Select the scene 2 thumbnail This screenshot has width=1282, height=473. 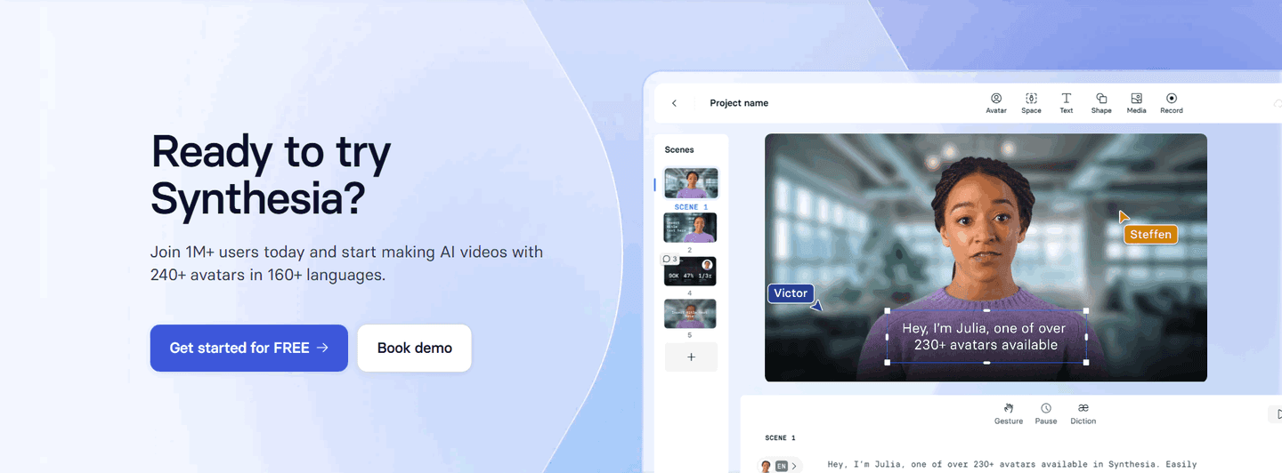[690, 228]
